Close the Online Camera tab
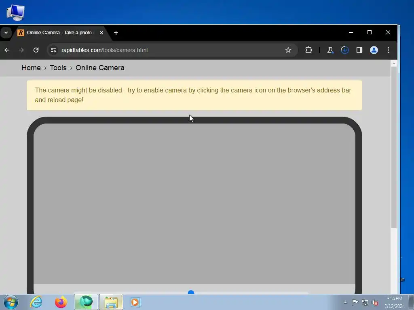The height and width of the screenshot is (310, 414). coord(101,33)
